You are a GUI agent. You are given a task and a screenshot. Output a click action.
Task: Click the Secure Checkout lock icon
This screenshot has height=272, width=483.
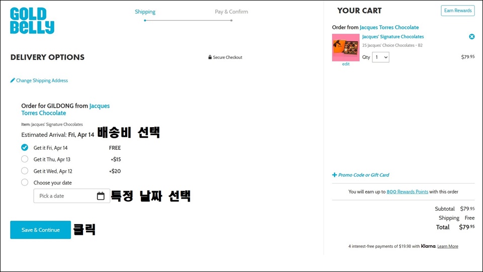pos(210,57)
